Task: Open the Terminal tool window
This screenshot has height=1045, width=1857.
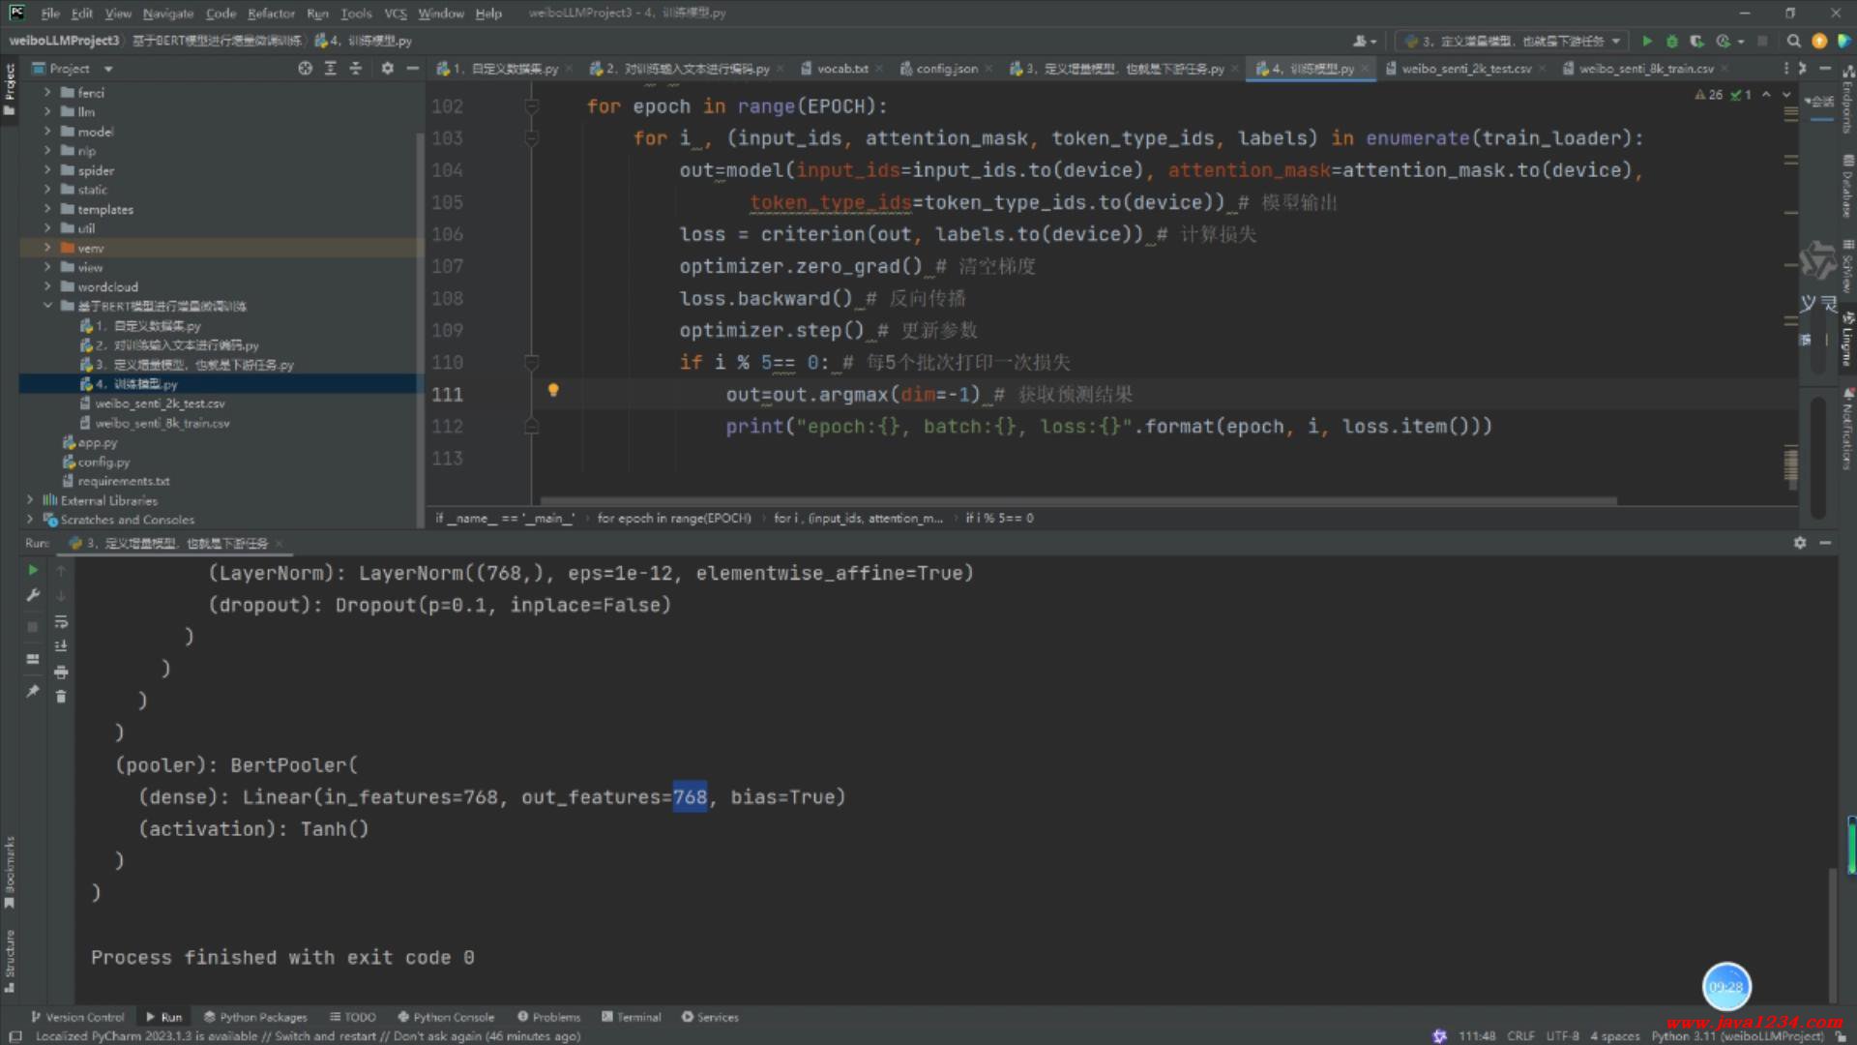Action: tap(632, 1017)
